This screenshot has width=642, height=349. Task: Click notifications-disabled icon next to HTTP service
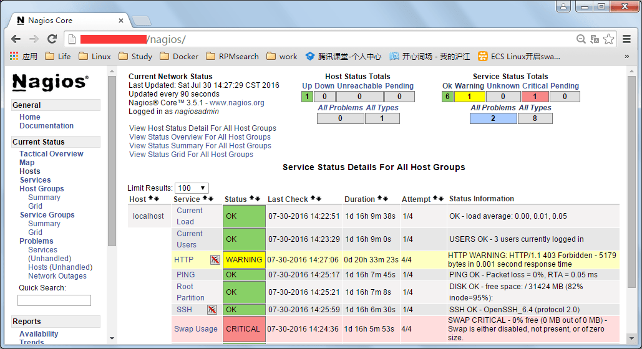(215, 260)
